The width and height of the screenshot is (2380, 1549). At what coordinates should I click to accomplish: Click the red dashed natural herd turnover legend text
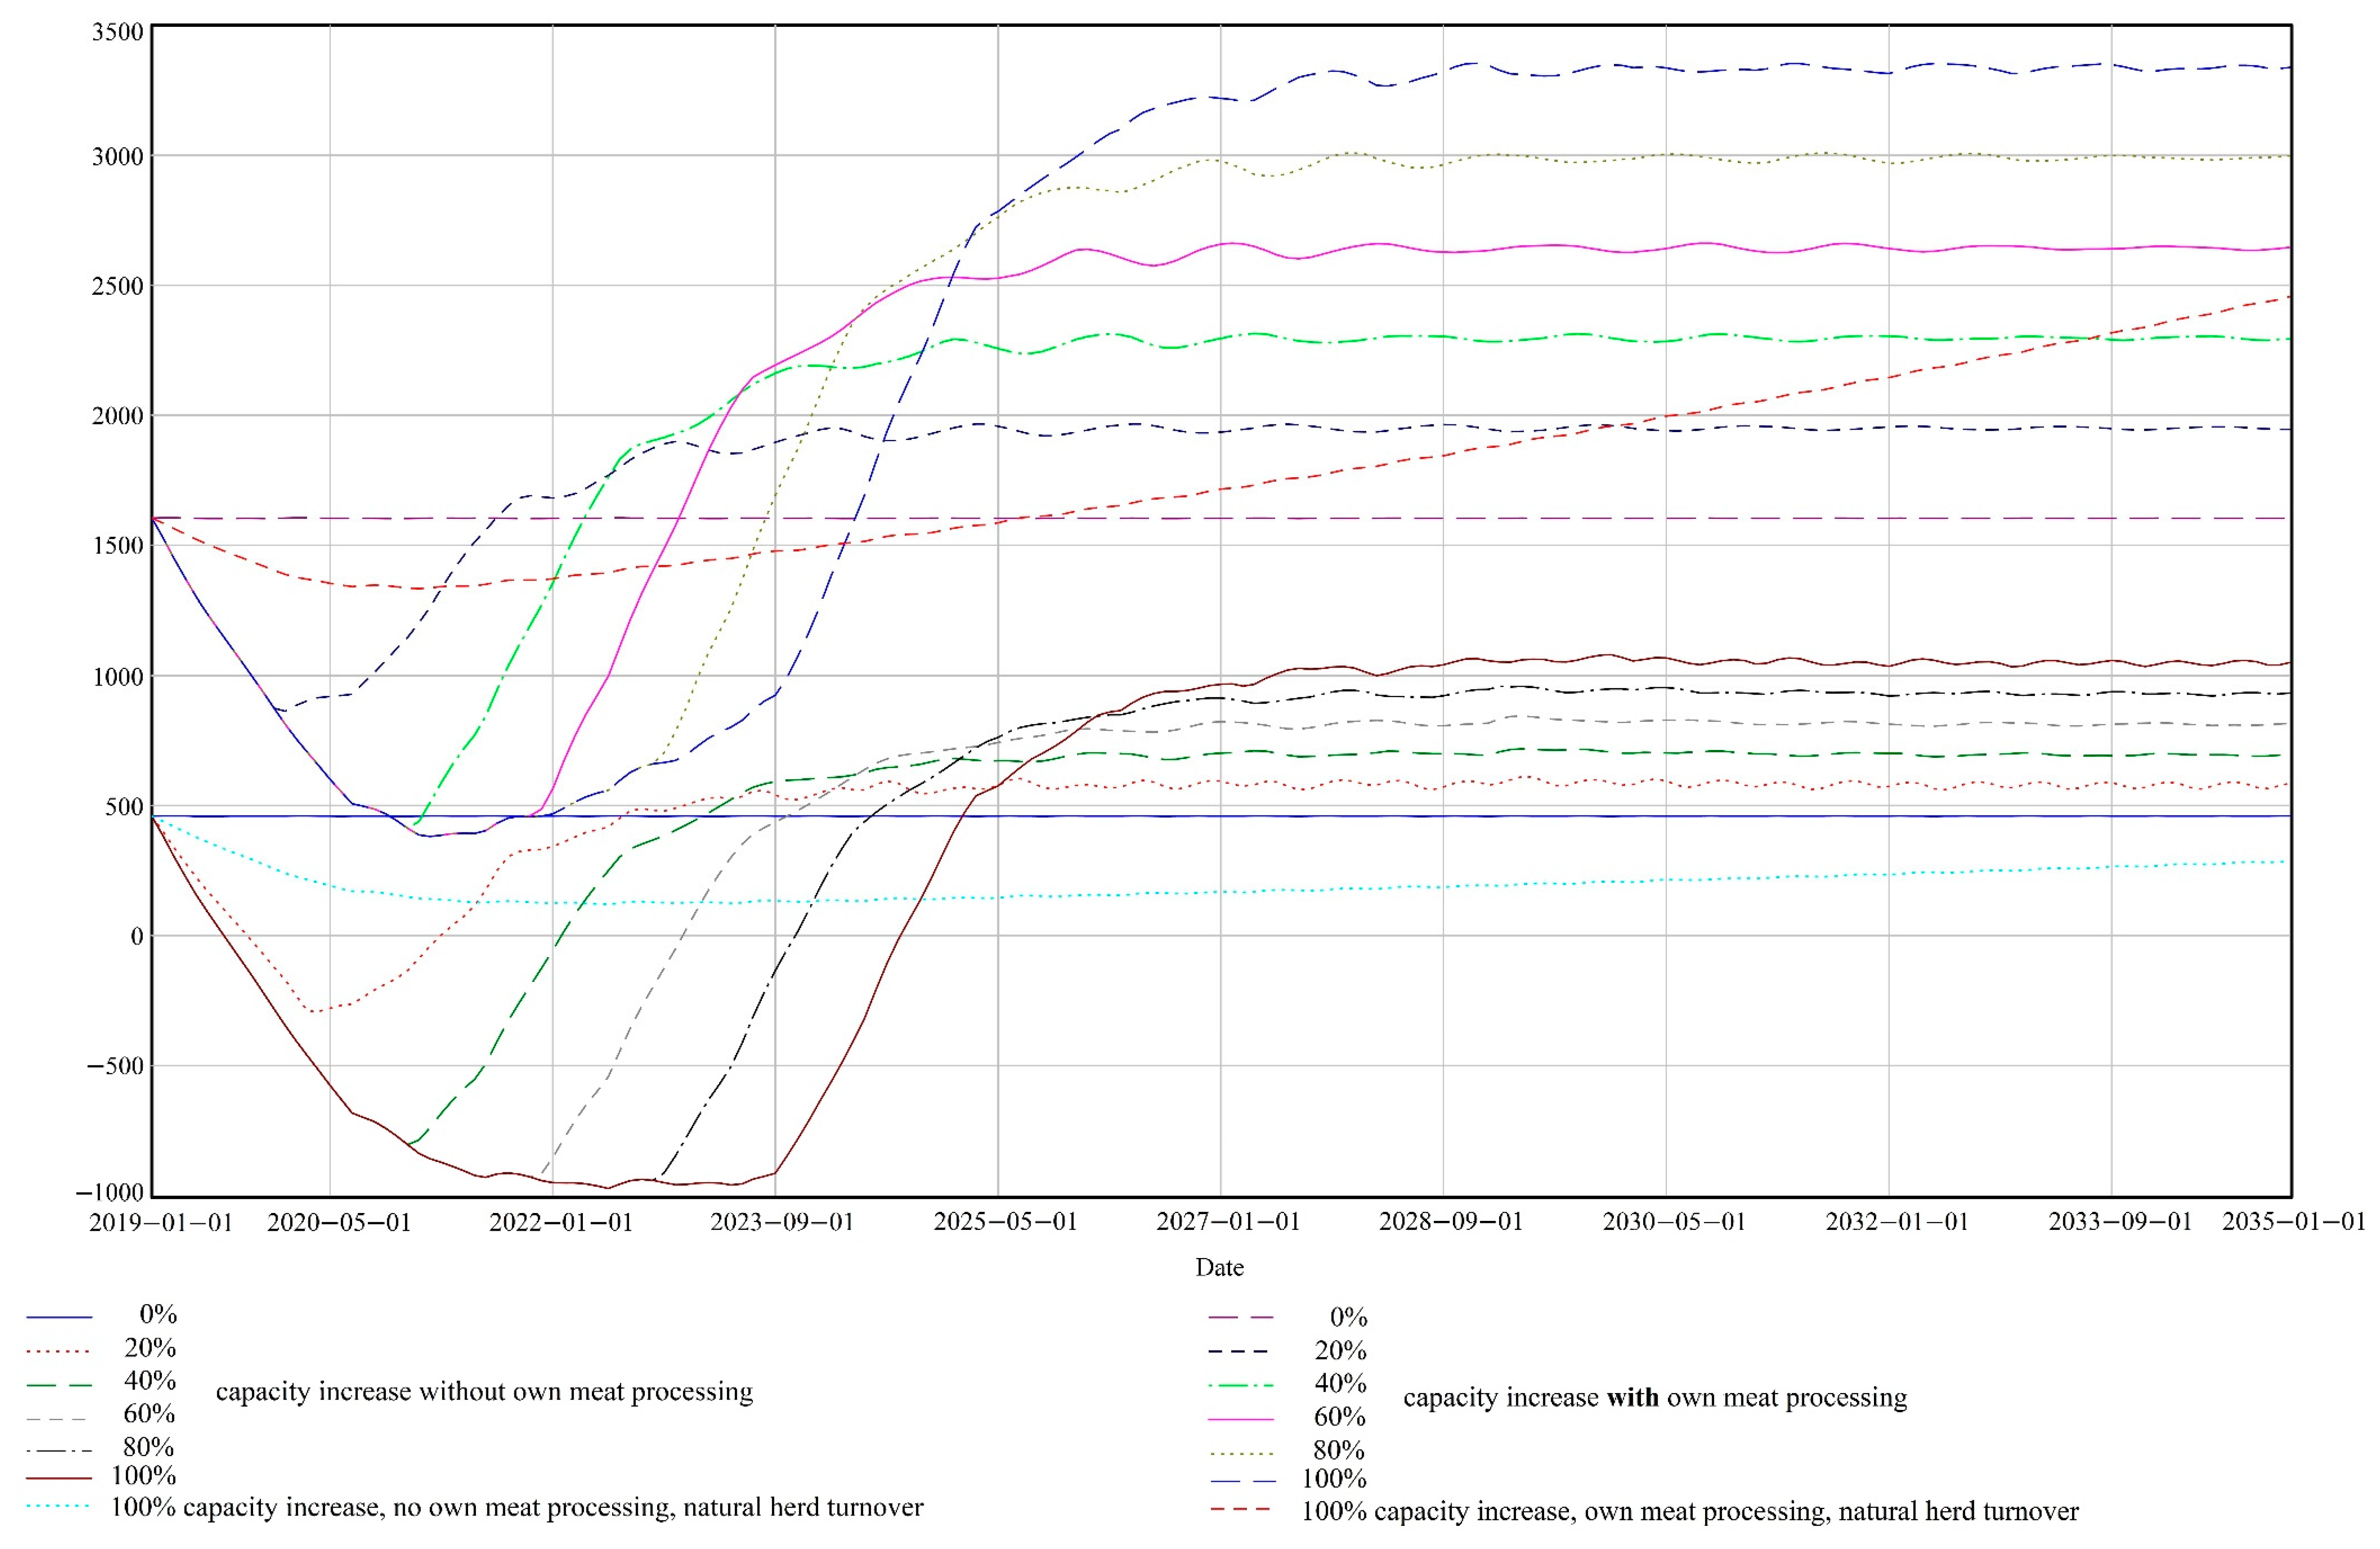(1689, 1511)
